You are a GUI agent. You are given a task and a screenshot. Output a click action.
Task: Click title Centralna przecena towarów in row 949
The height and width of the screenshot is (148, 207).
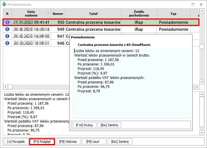(x=93, y=29)
